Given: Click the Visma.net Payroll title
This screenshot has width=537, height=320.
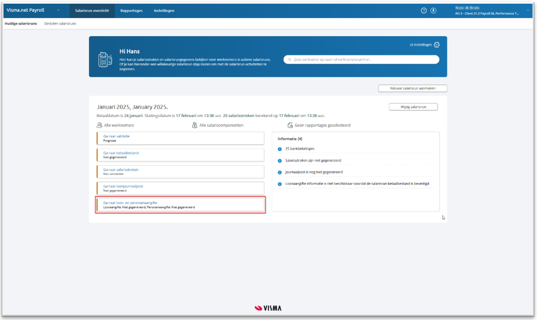Looking at the screenshot, I should coord(25,10).
